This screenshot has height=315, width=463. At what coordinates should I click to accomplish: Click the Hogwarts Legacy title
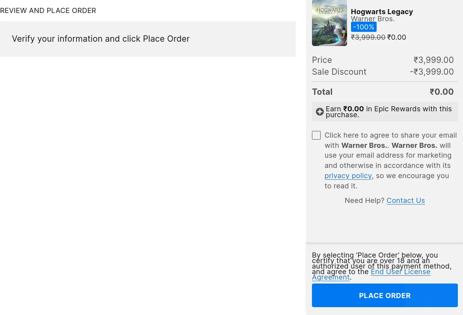pos(381,11)
